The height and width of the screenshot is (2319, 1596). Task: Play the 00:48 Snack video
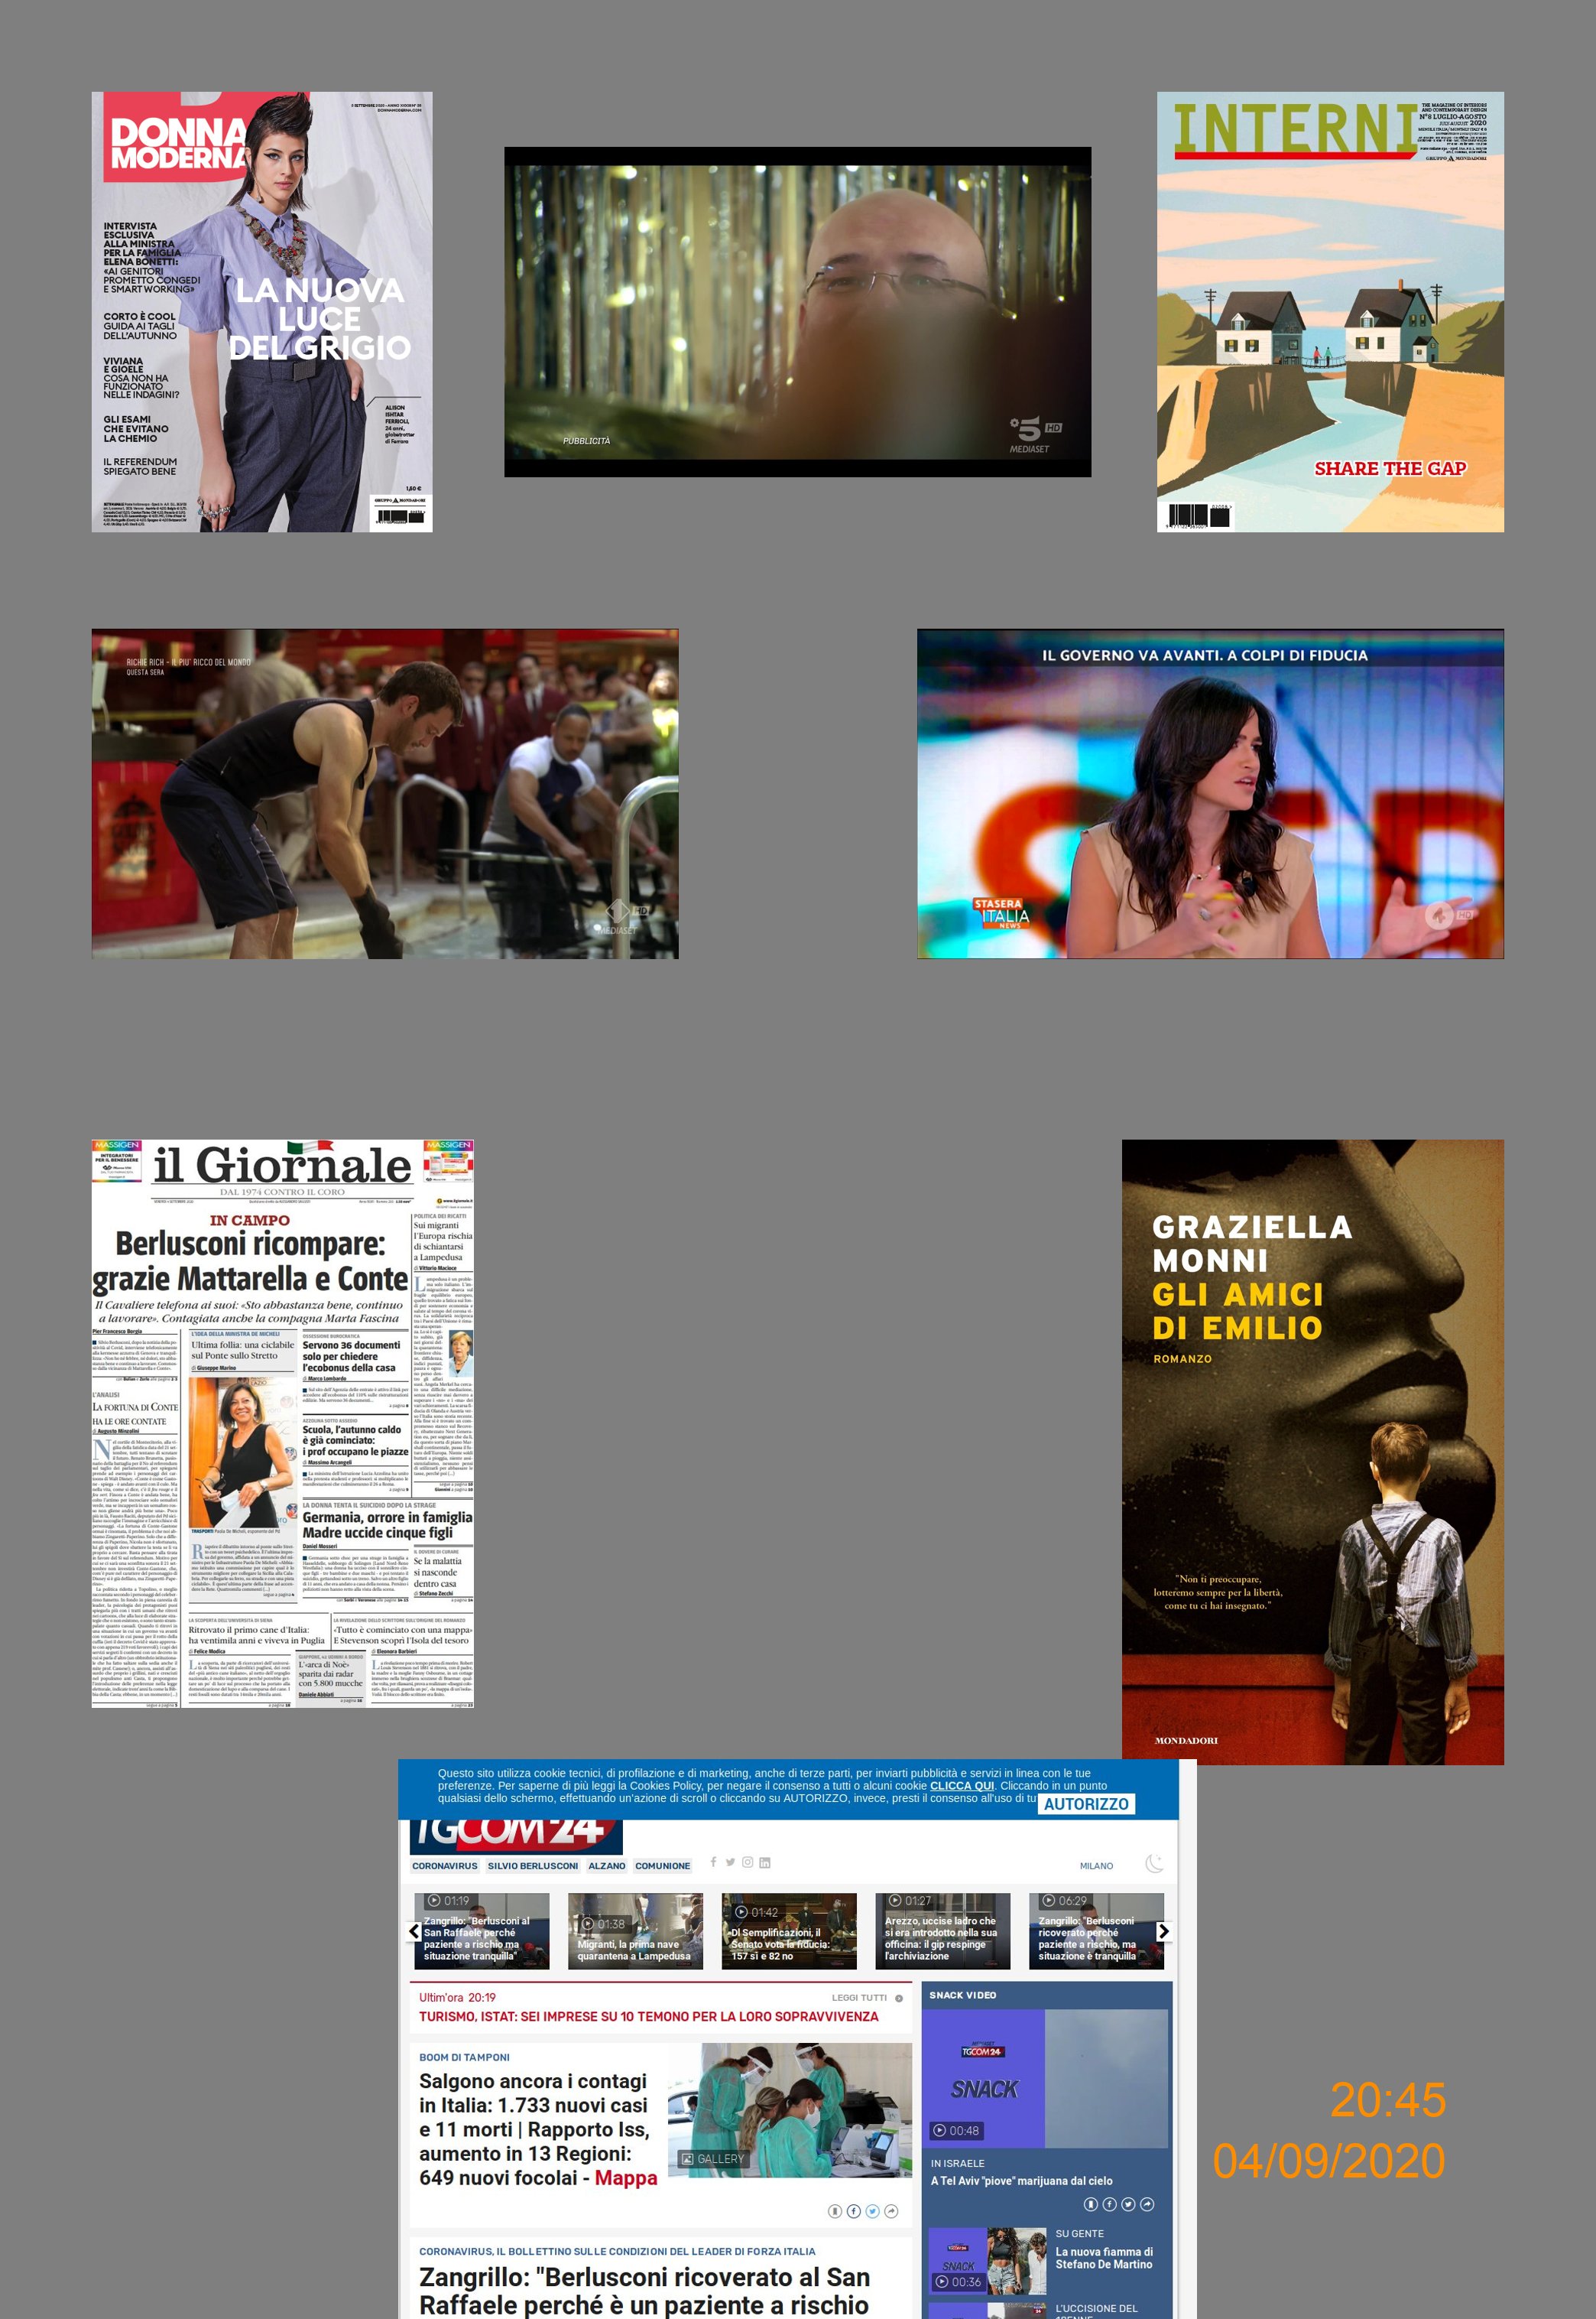[x=957, y=2131]
